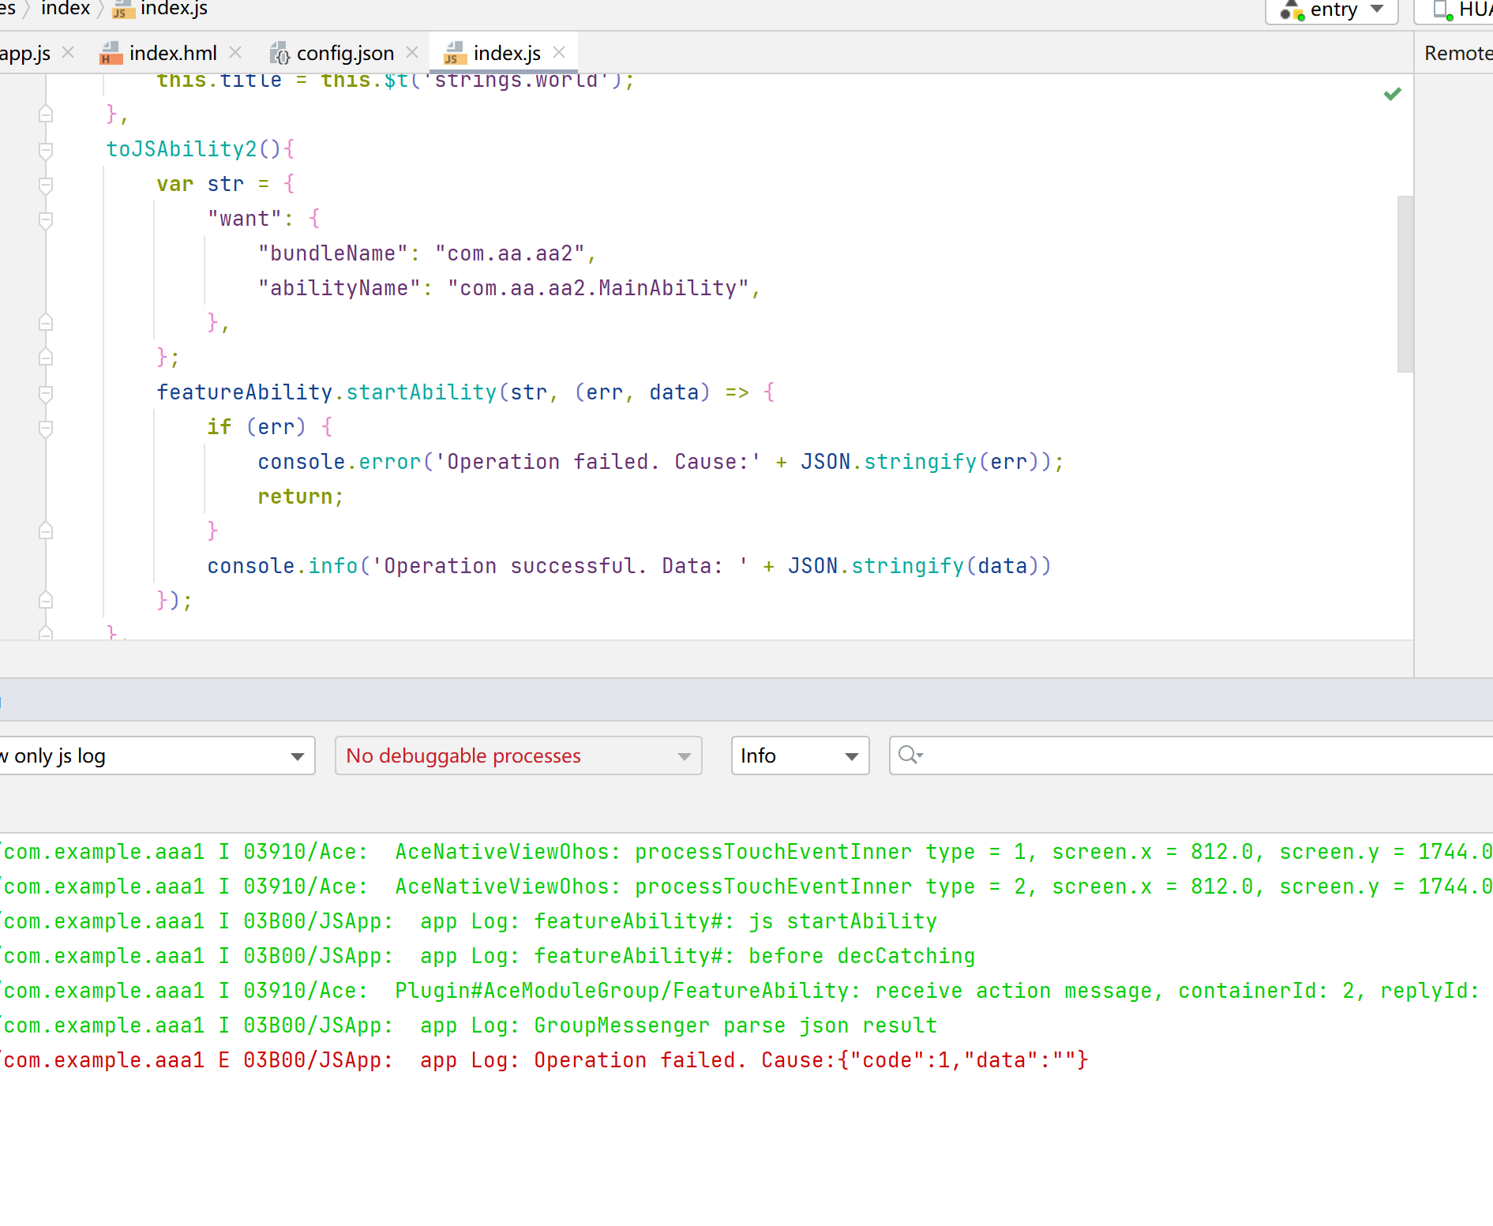Open the entry run configuration dropdown
The width and height of the screenshot is (1493, 1226).
1332,10
